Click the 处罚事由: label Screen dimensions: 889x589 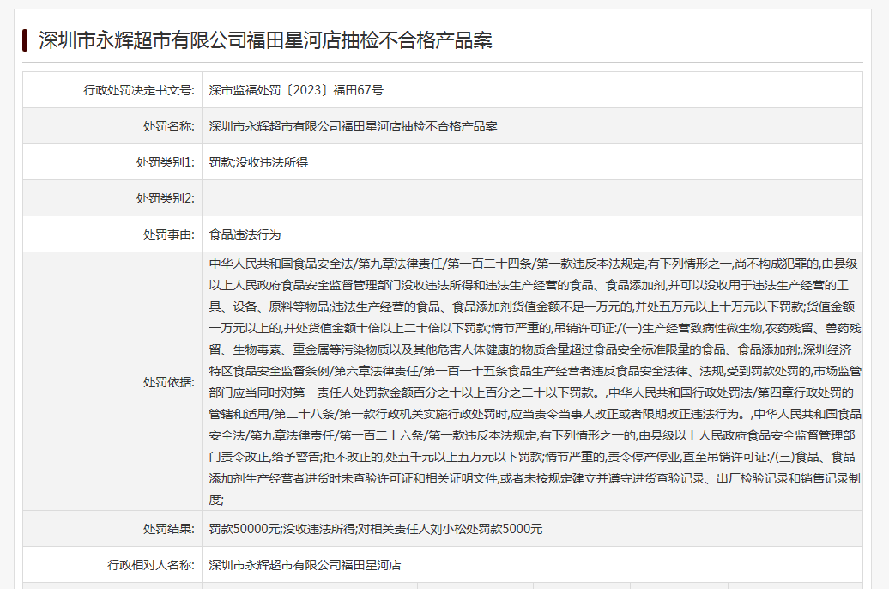pos(168,234)
